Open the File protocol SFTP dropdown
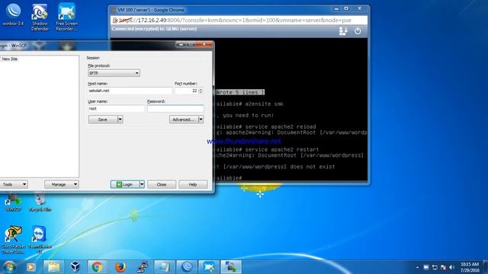The width and height of the screenshot is (488, 274). tap(114, 73)
